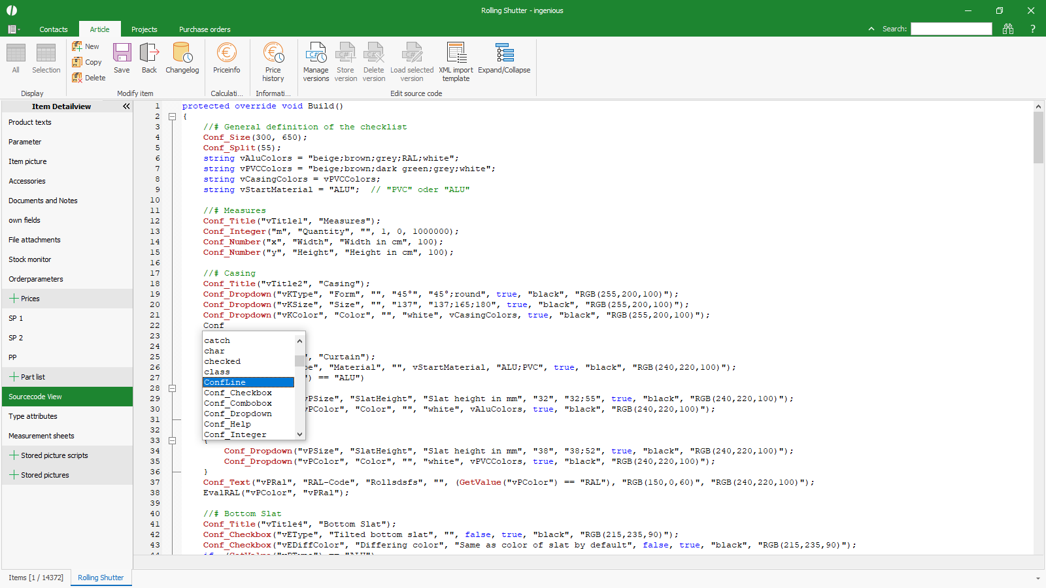Viewport: 1046px width, 588px height.
Task: Toggle Expand/Collapse source code
Action: [504, 58]
